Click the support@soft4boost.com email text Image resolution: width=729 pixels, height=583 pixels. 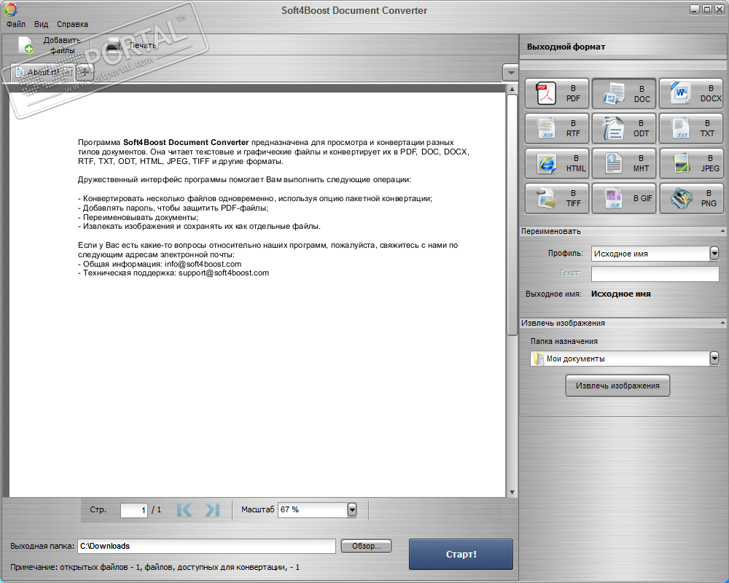pos(224,273)
